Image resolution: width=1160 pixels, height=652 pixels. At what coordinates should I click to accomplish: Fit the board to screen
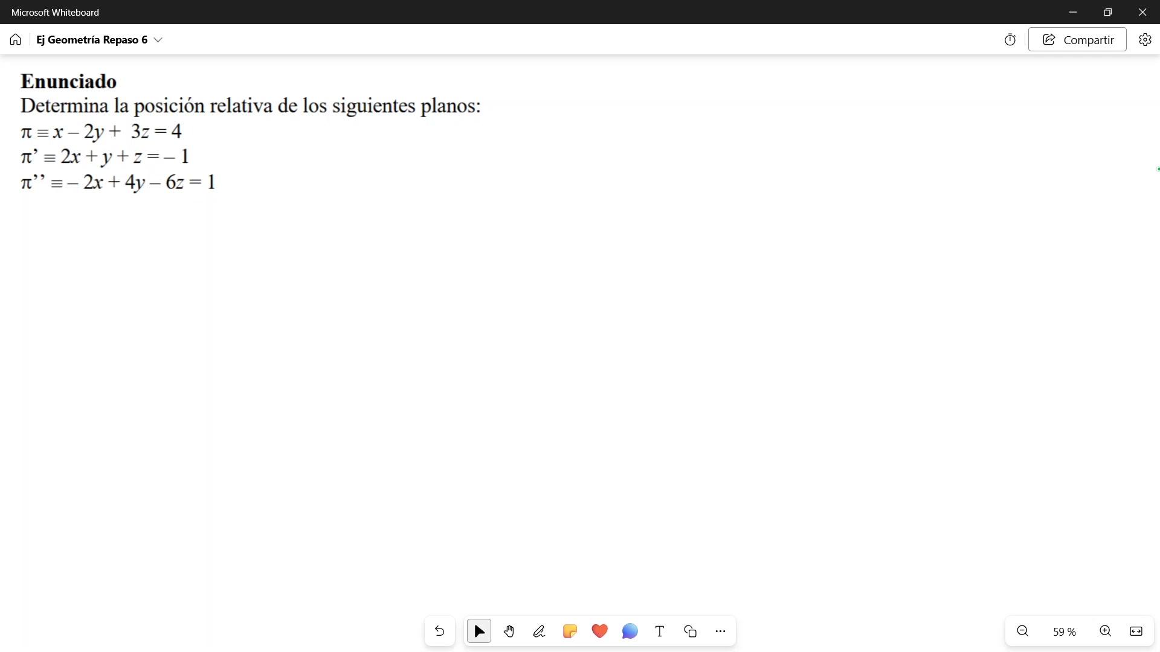pyautogui.click(x=1136, y=631)
